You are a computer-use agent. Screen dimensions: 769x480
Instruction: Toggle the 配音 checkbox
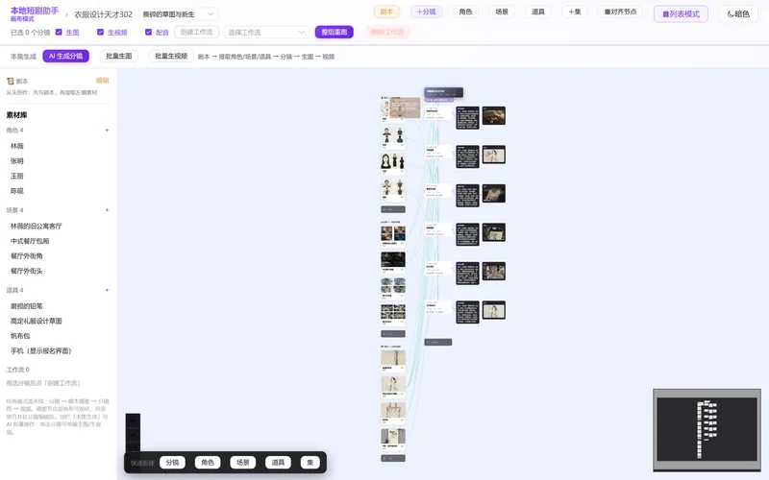(x=148, y=33)
